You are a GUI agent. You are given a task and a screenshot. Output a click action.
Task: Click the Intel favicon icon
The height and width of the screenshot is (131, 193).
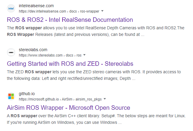click(11, 8)
